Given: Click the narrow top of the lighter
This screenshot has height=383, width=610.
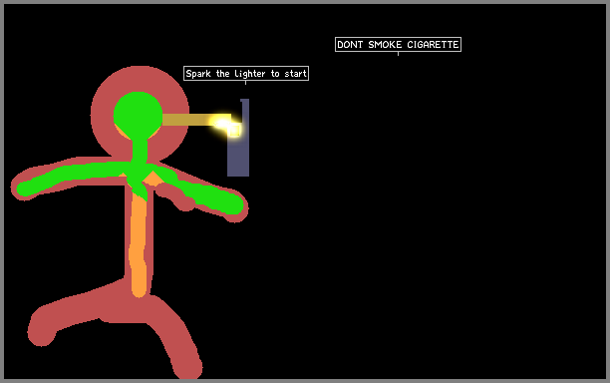Looking at the screenshot, I should [245, 110].
